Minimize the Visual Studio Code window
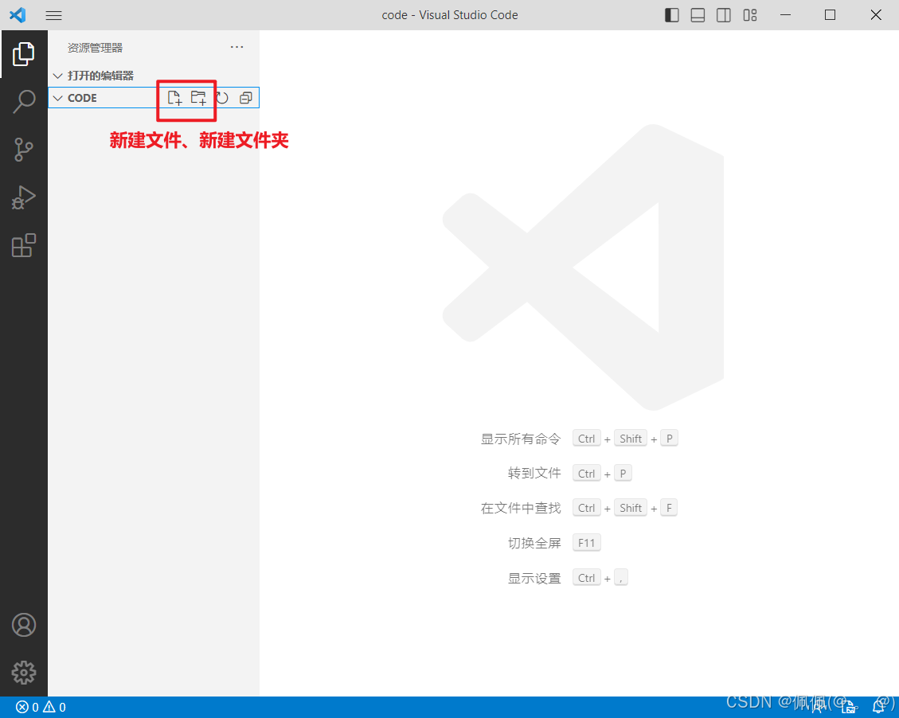The image size is (899, 718). [x=785, y=15]
